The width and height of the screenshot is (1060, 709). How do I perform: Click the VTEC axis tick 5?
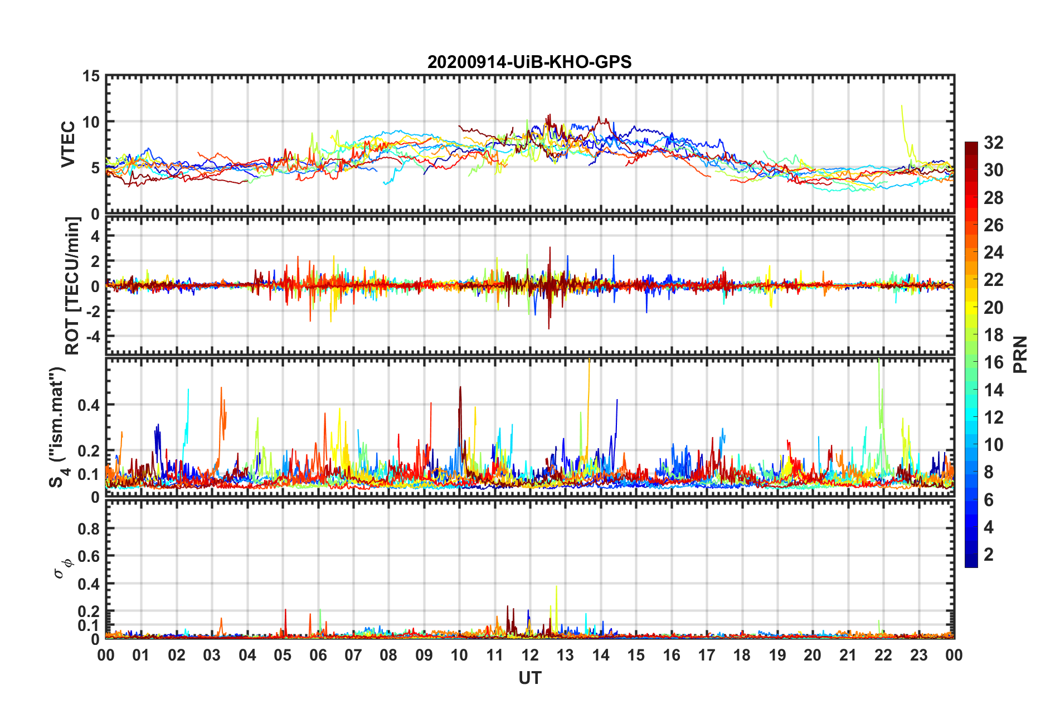click(95, 168)
